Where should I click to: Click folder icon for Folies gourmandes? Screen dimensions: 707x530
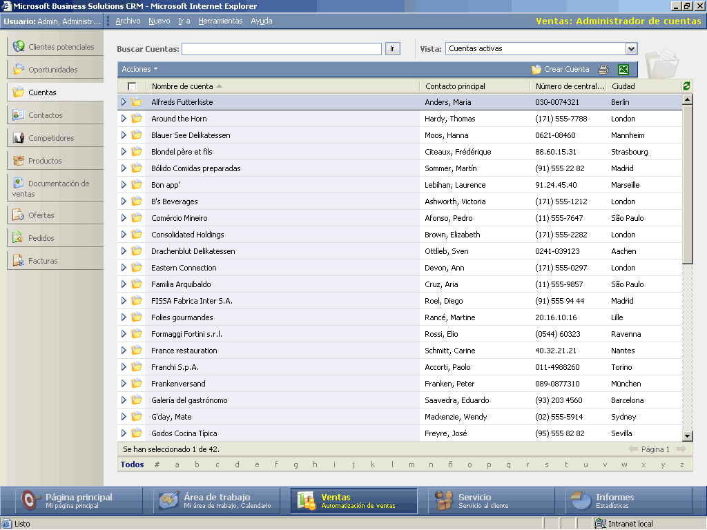pos(136,317)
